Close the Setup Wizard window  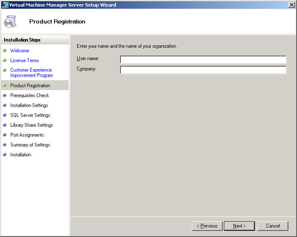point(291,5)
